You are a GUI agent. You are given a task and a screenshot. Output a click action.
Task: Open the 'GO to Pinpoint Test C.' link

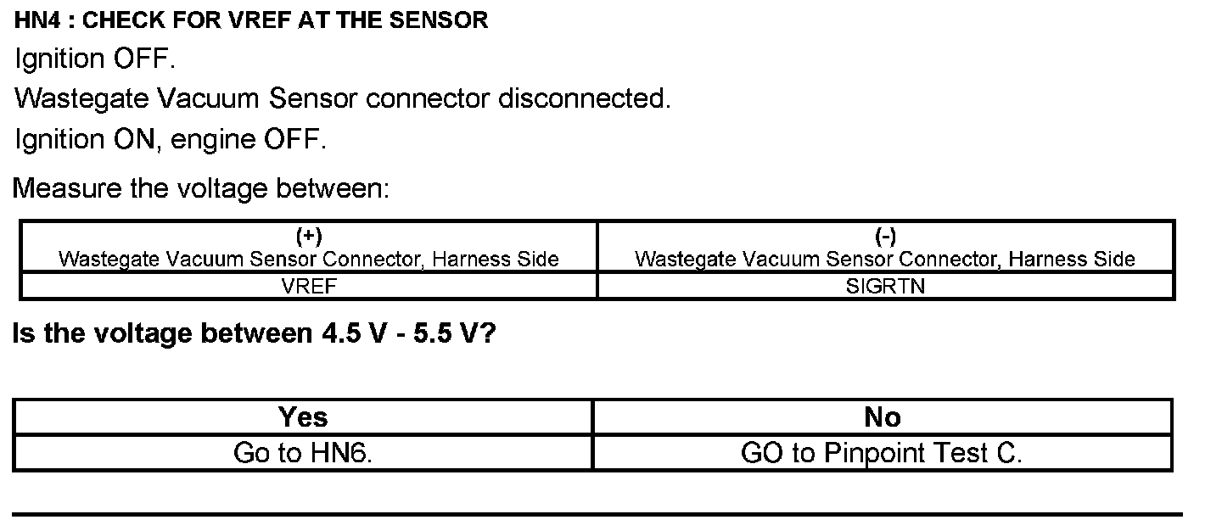point(882,453)
